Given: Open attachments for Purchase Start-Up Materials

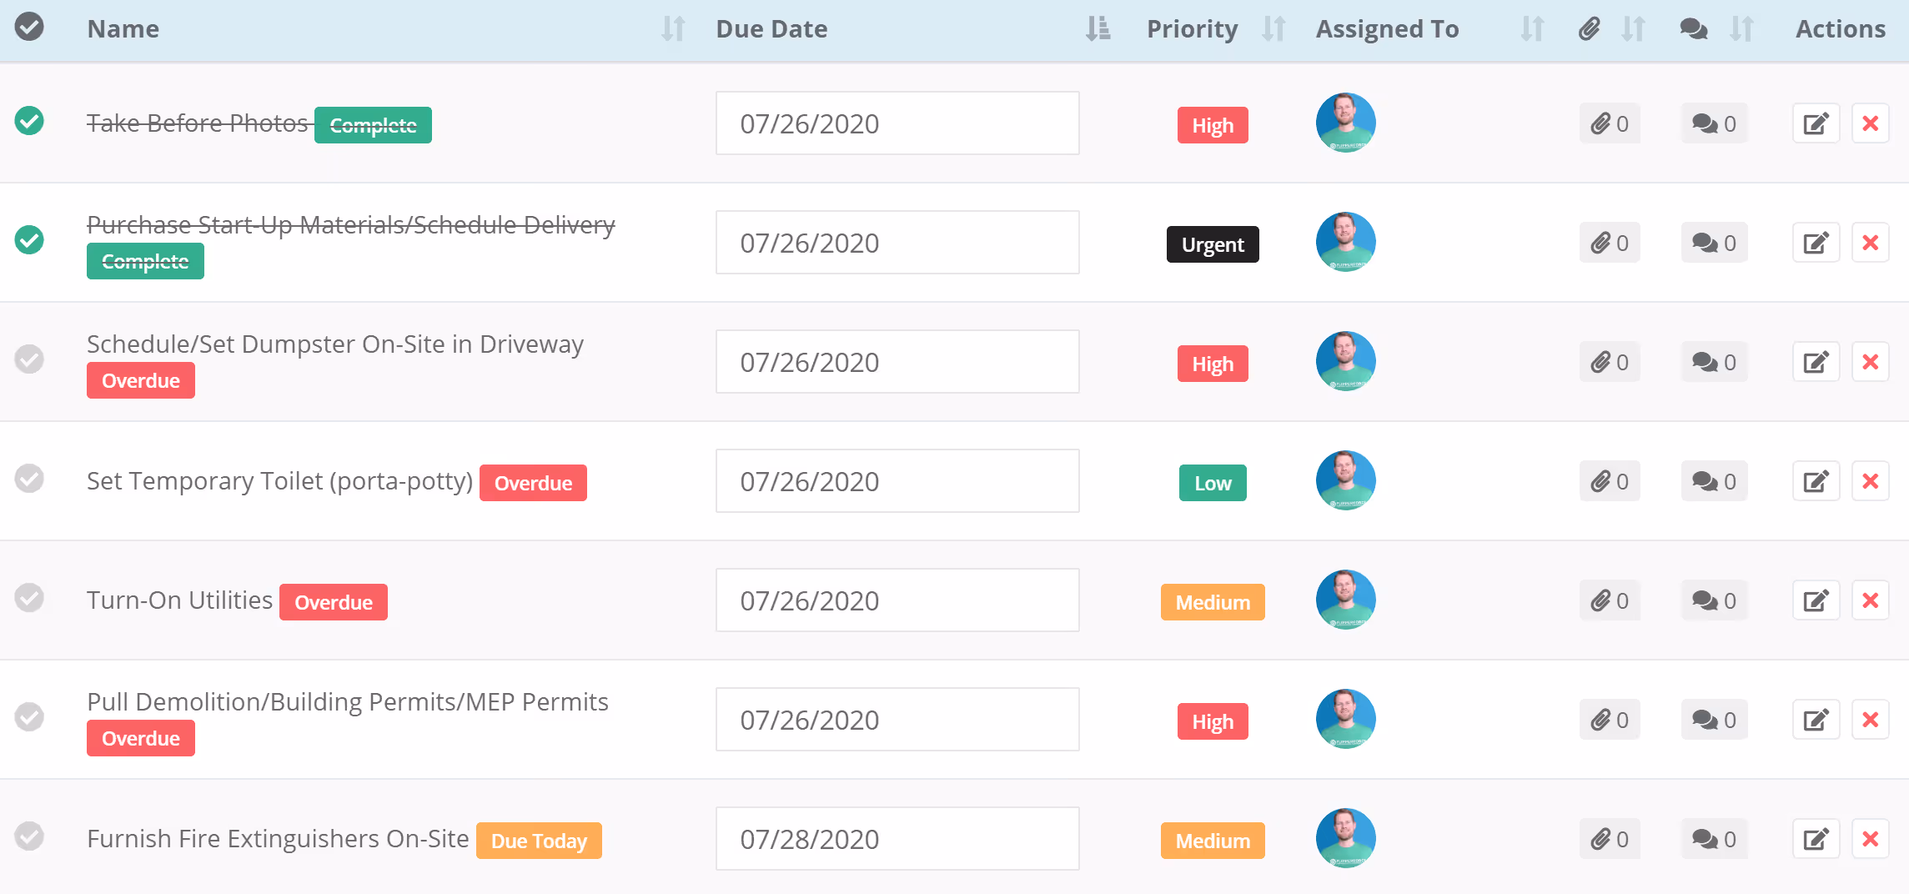Looking at the screenshot, I should coord(1610,243).
